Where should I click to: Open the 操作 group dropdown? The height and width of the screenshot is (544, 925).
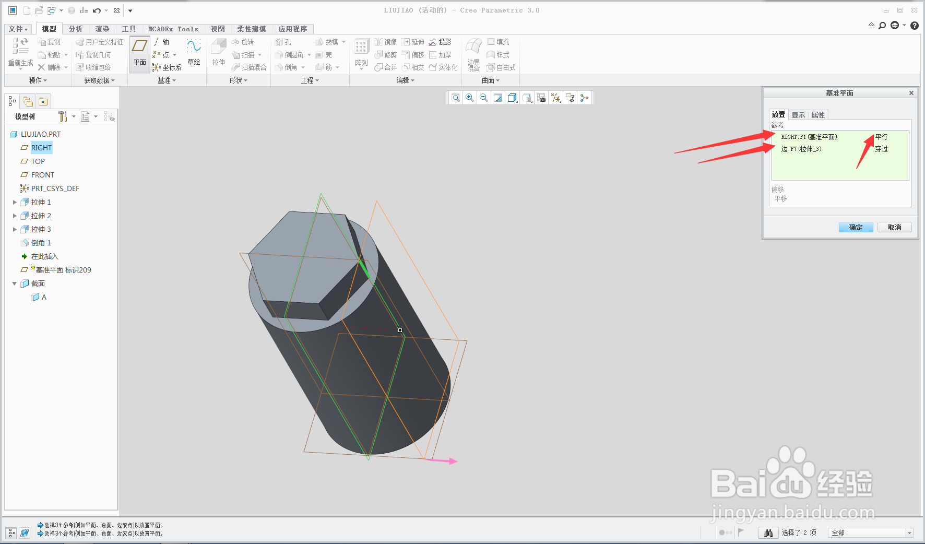38,80
